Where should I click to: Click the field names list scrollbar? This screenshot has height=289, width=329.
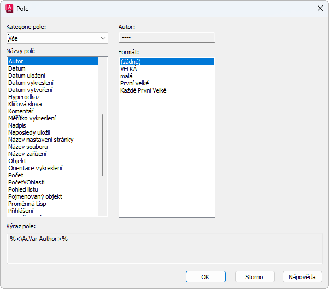[103, 145]
